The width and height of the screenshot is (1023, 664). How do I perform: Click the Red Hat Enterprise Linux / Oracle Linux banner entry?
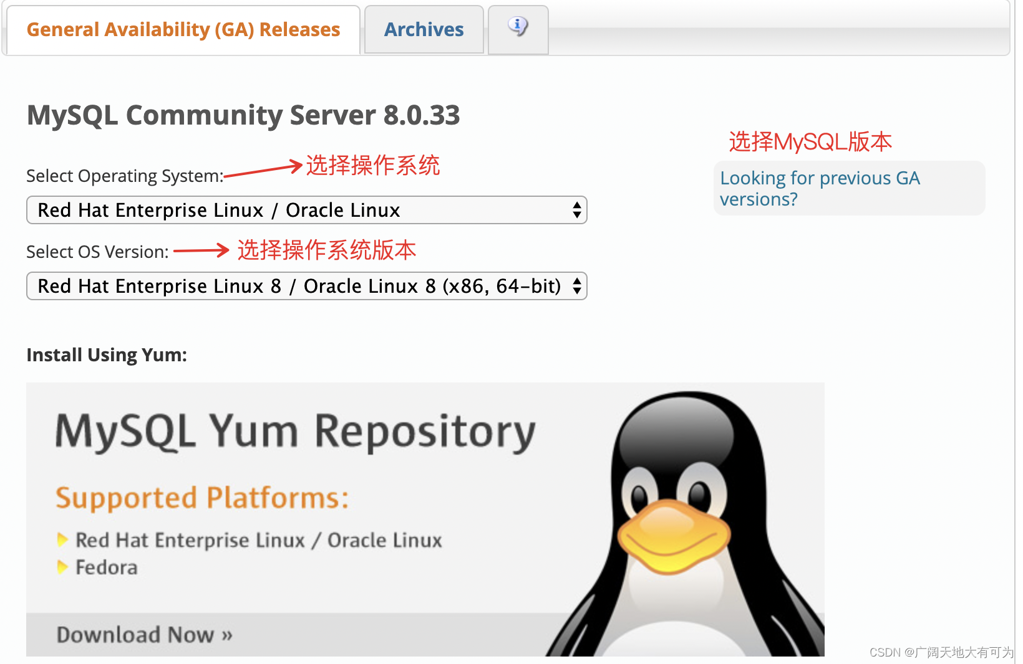259,540
